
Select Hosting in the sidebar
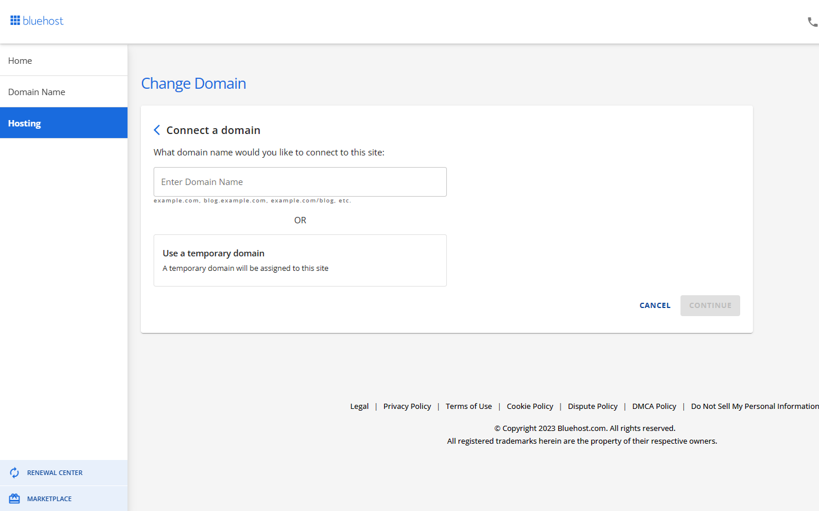pyautogui.click(x=64, y=123)
